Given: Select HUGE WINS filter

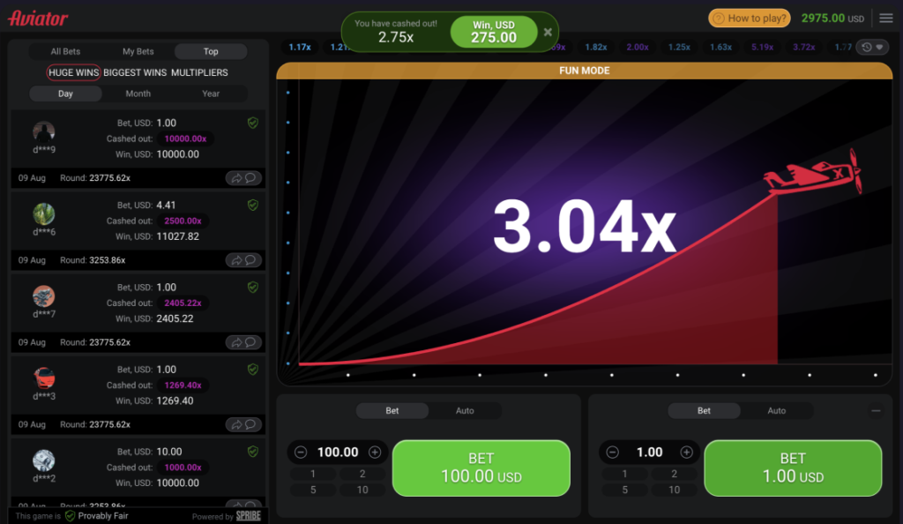Looking at the screenshot, I should (74, 72).
